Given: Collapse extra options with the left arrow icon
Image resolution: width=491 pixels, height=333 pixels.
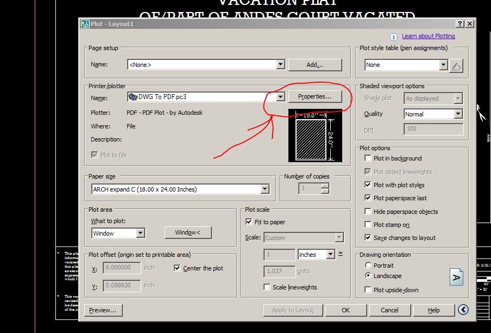Looking at the screenshot, I should coord(462,309).
